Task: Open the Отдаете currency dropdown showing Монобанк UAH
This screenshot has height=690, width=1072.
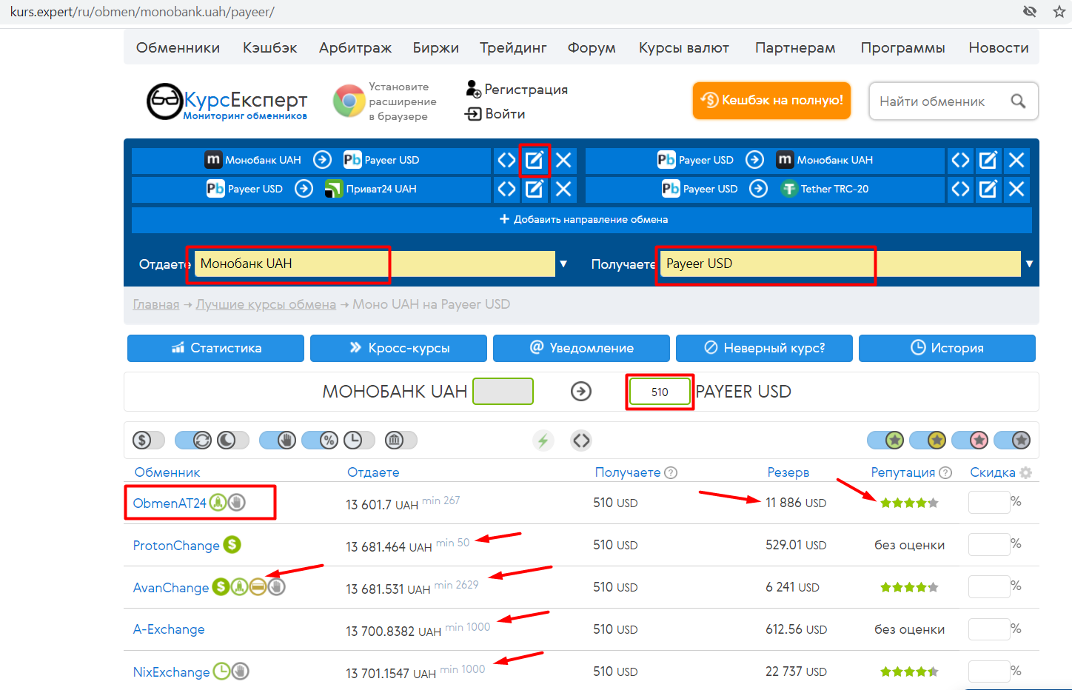Action: click(375, 264)
